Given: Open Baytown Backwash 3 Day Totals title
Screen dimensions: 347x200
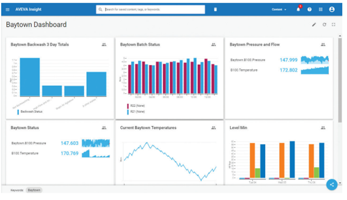Looking at the screenshot, I should click(x=40, y=44).
